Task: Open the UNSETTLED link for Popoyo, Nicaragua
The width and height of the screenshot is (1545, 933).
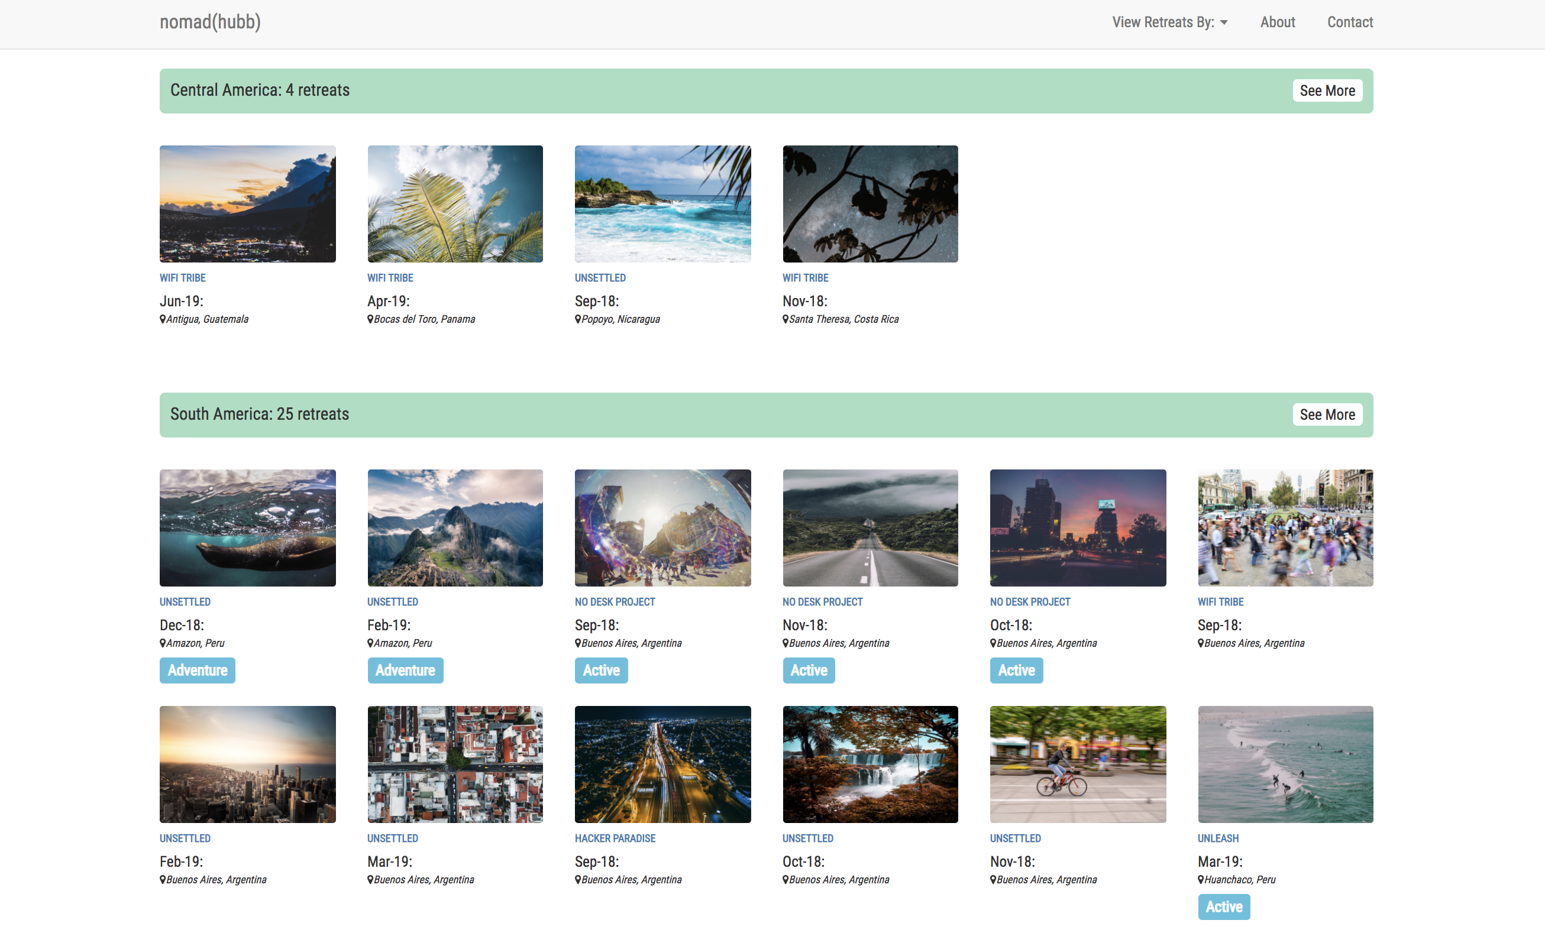Action: 599,277
